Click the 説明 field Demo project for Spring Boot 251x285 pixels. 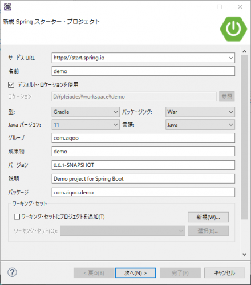point(143,179)
